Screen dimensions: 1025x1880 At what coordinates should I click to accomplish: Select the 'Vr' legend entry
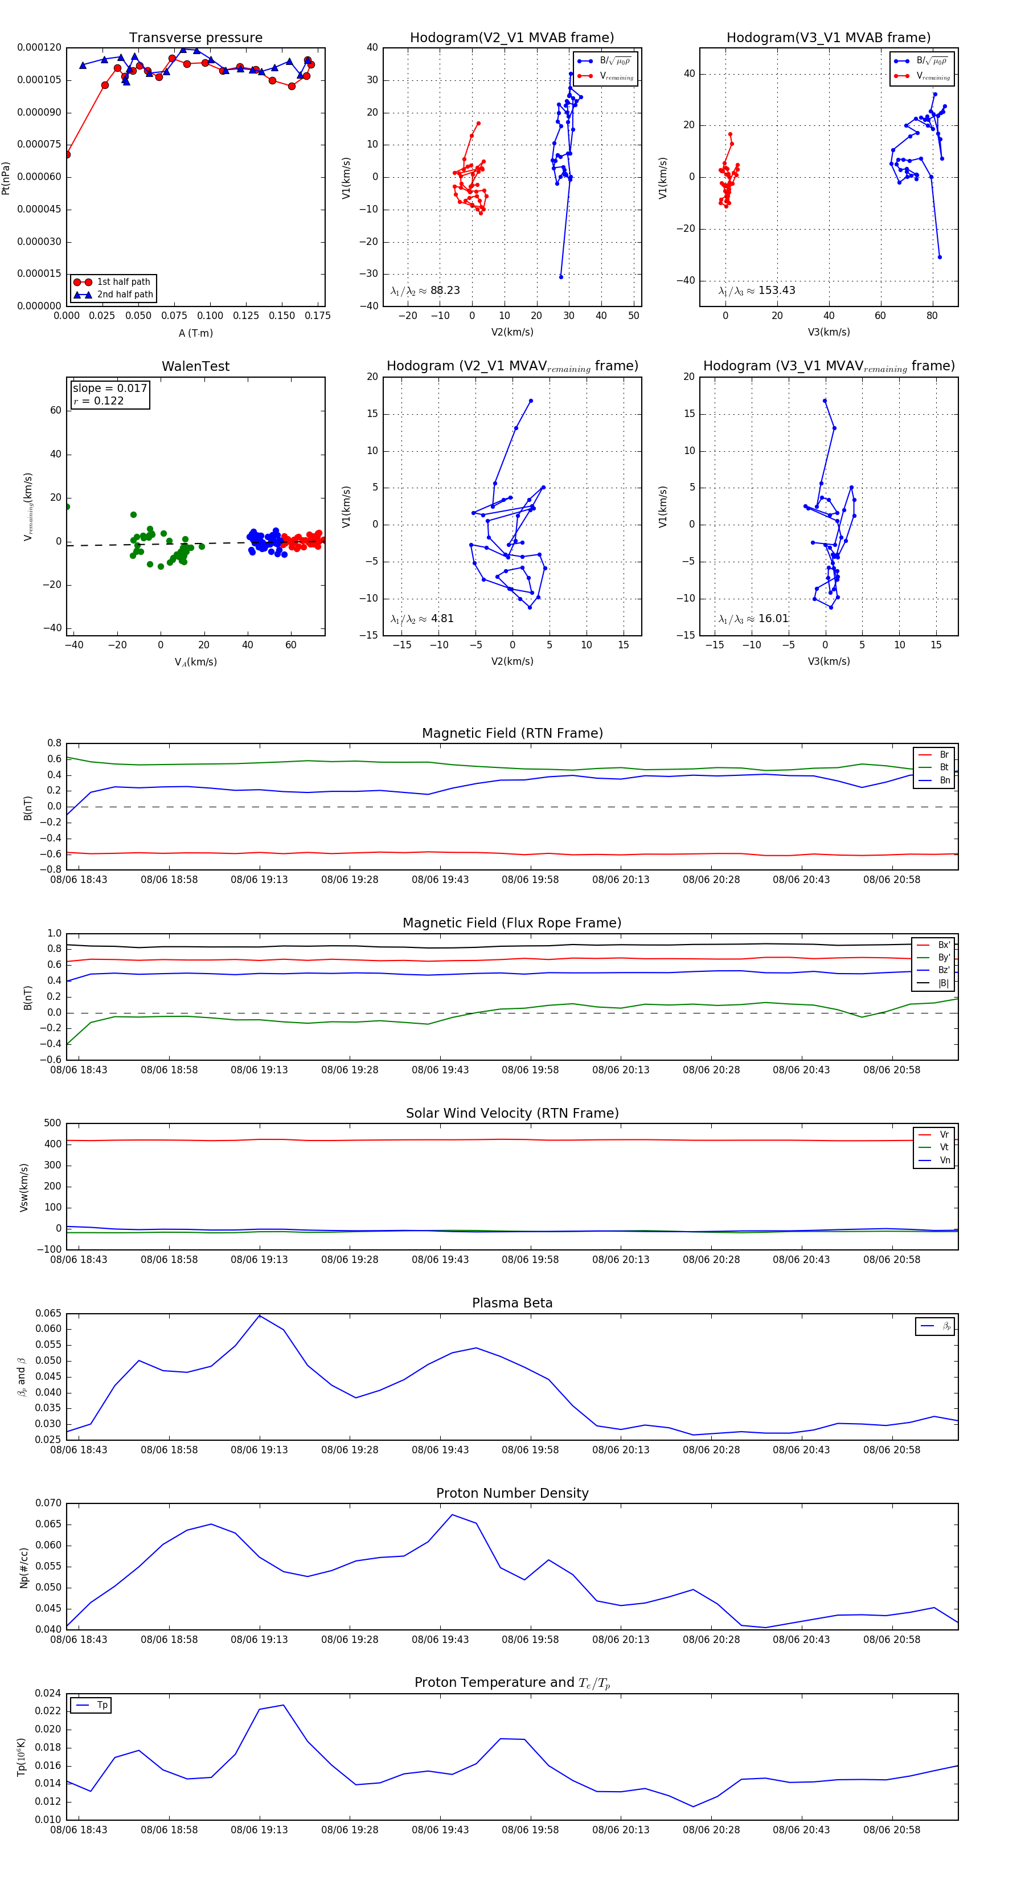[934, 1135]
